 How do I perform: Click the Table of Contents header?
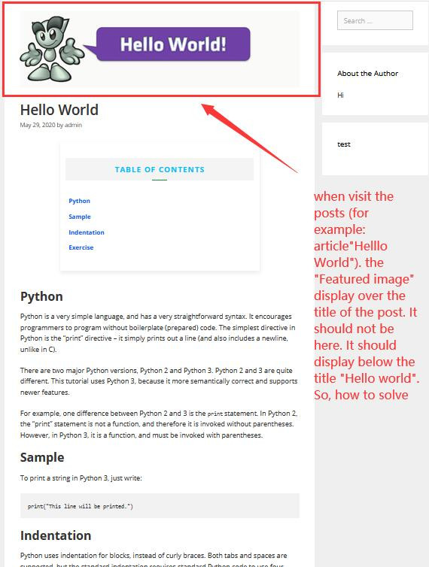point(160,169)
